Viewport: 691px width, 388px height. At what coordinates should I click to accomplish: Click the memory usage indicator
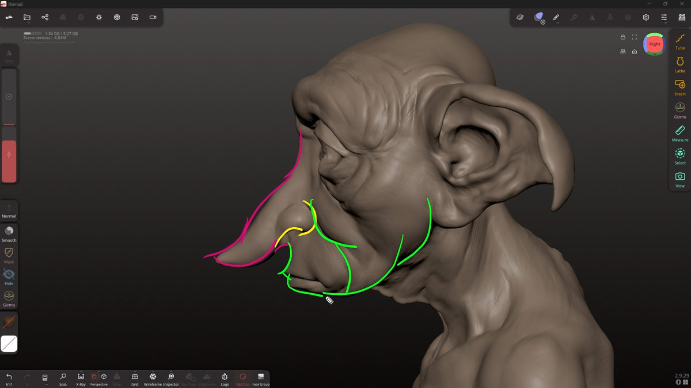(x=51, y=33)
